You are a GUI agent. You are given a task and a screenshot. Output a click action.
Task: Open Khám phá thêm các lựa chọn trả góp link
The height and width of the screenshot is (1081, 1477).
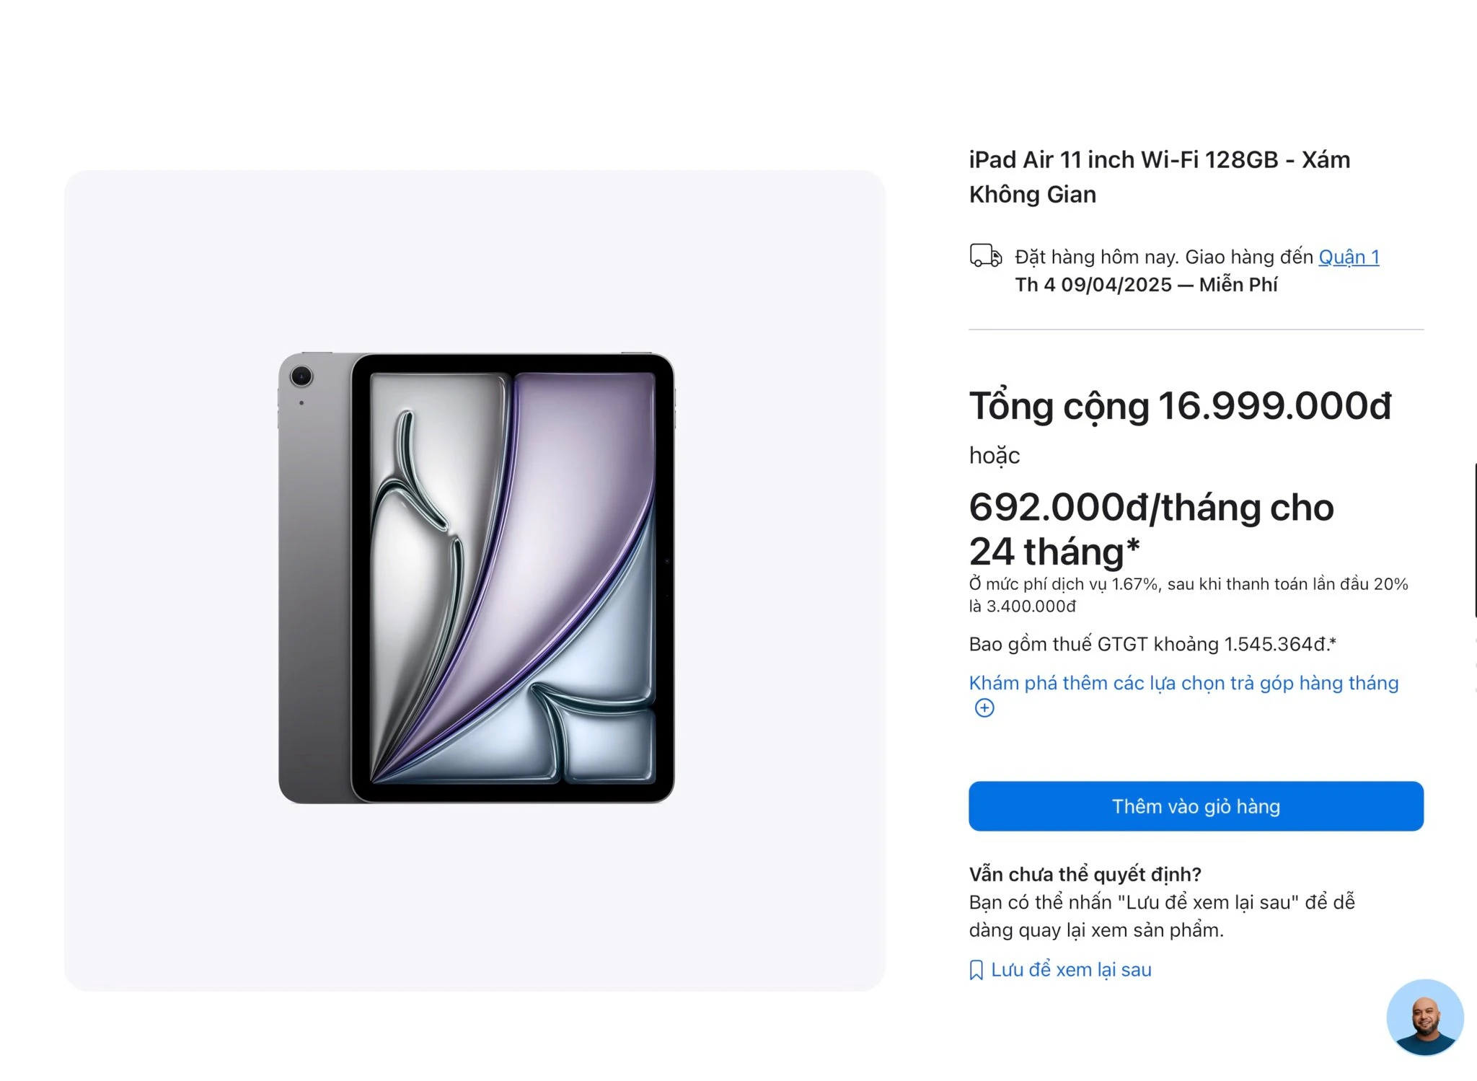(x=1183, y=683)
